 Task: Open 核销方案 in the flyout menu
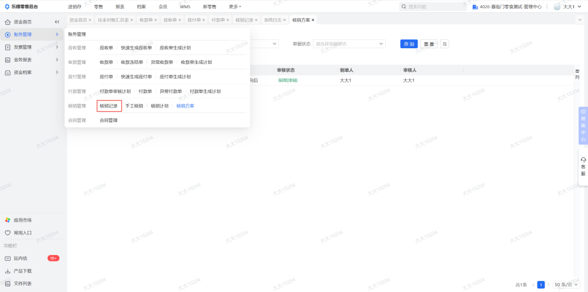185,106
